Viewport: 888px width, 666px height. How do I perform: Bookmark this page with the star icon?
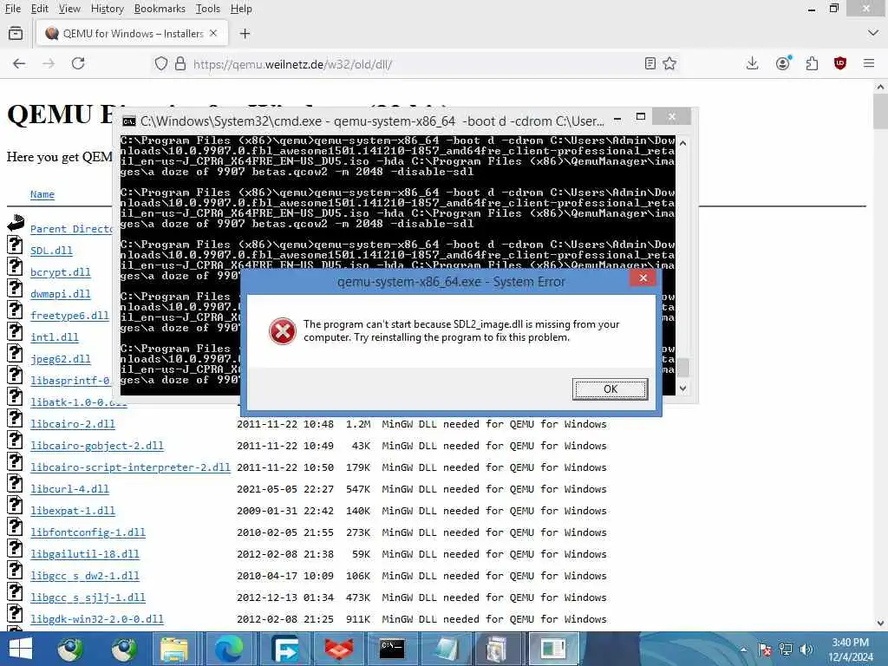point(669,63)
